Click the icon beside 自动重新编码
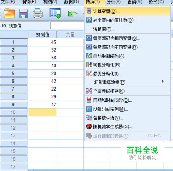The width and height of the screenshot is (173, 171). point(89,56)
